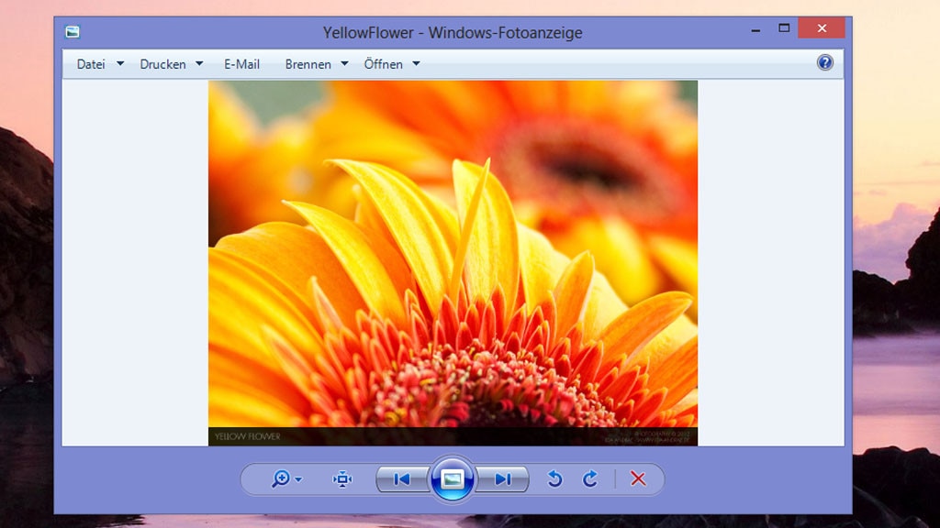
Task: Start the slideshow with the center button
Action: point(453,478)
